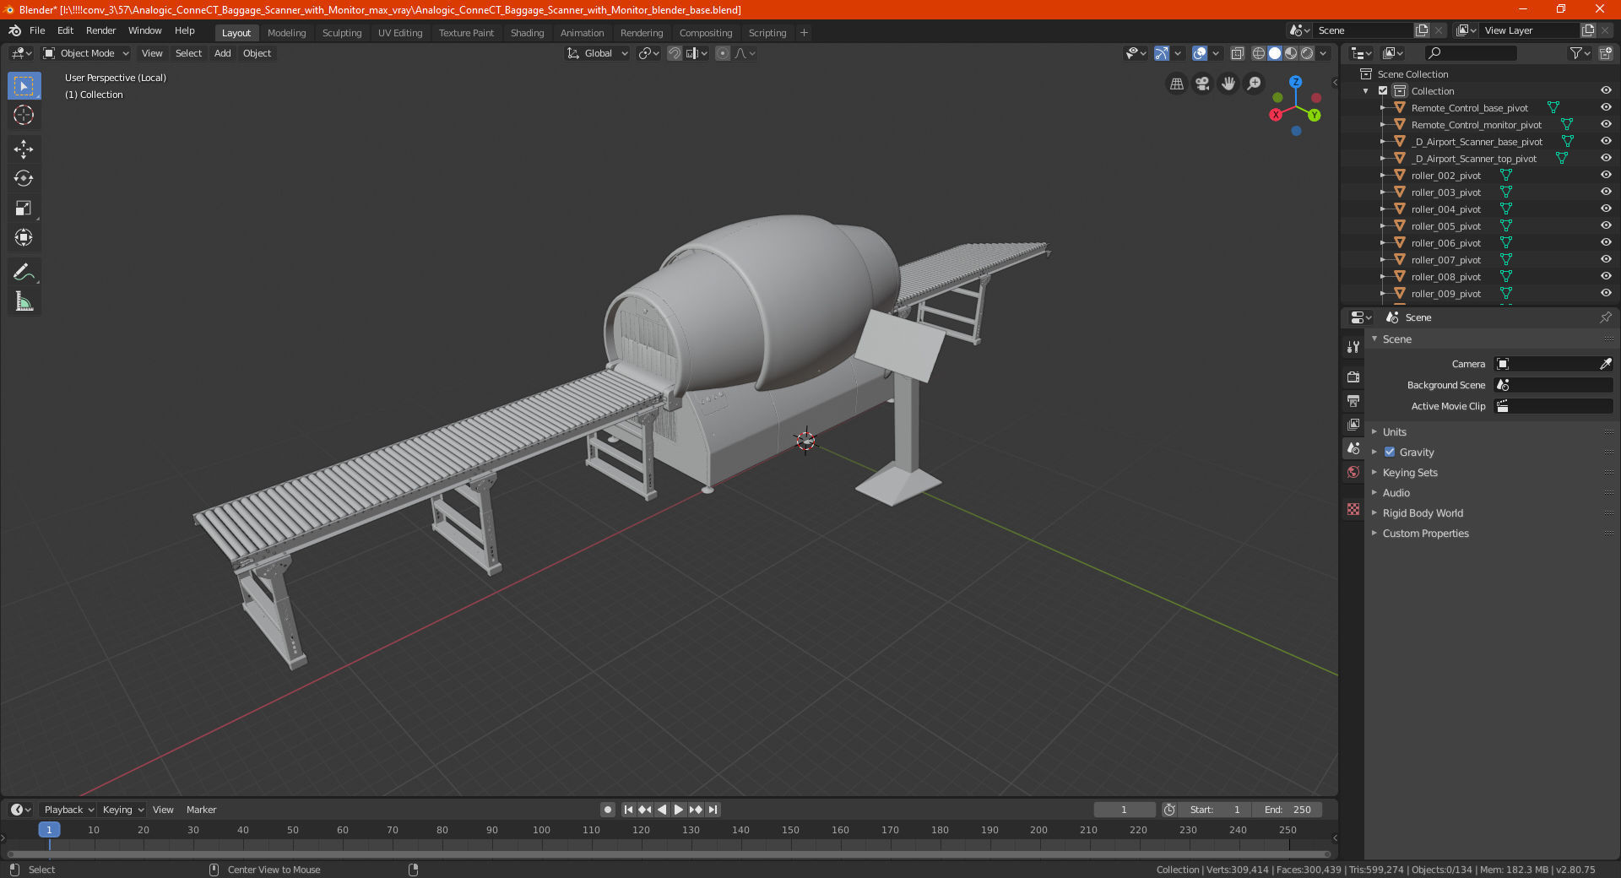
Task: Open the World properties tab
Action: (1353, 472)
